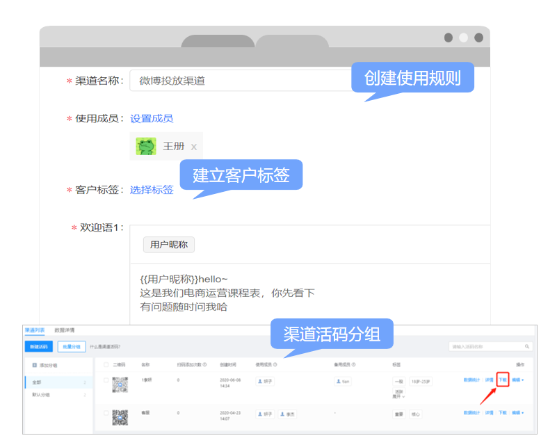Open the 编辑 dropdown in the 客服 row
Viewport: 541px width, 438px height.
tap(517, 413)
